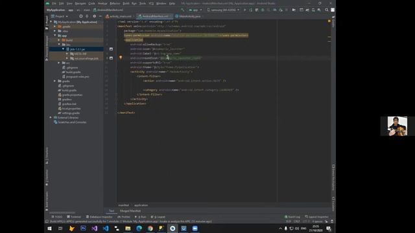Viewport: 415px width, 233px height.
Task: Open the samsung device selector dropdown
Action: pyautogui.click(x=223, y=10)
